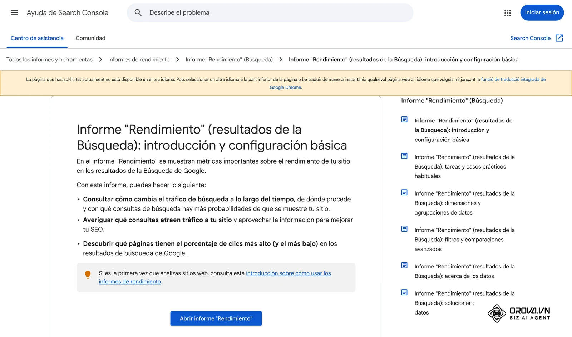Click Iniciar sesión button
The height and width of the screenshot is (337, 572).
pos(542,12)
